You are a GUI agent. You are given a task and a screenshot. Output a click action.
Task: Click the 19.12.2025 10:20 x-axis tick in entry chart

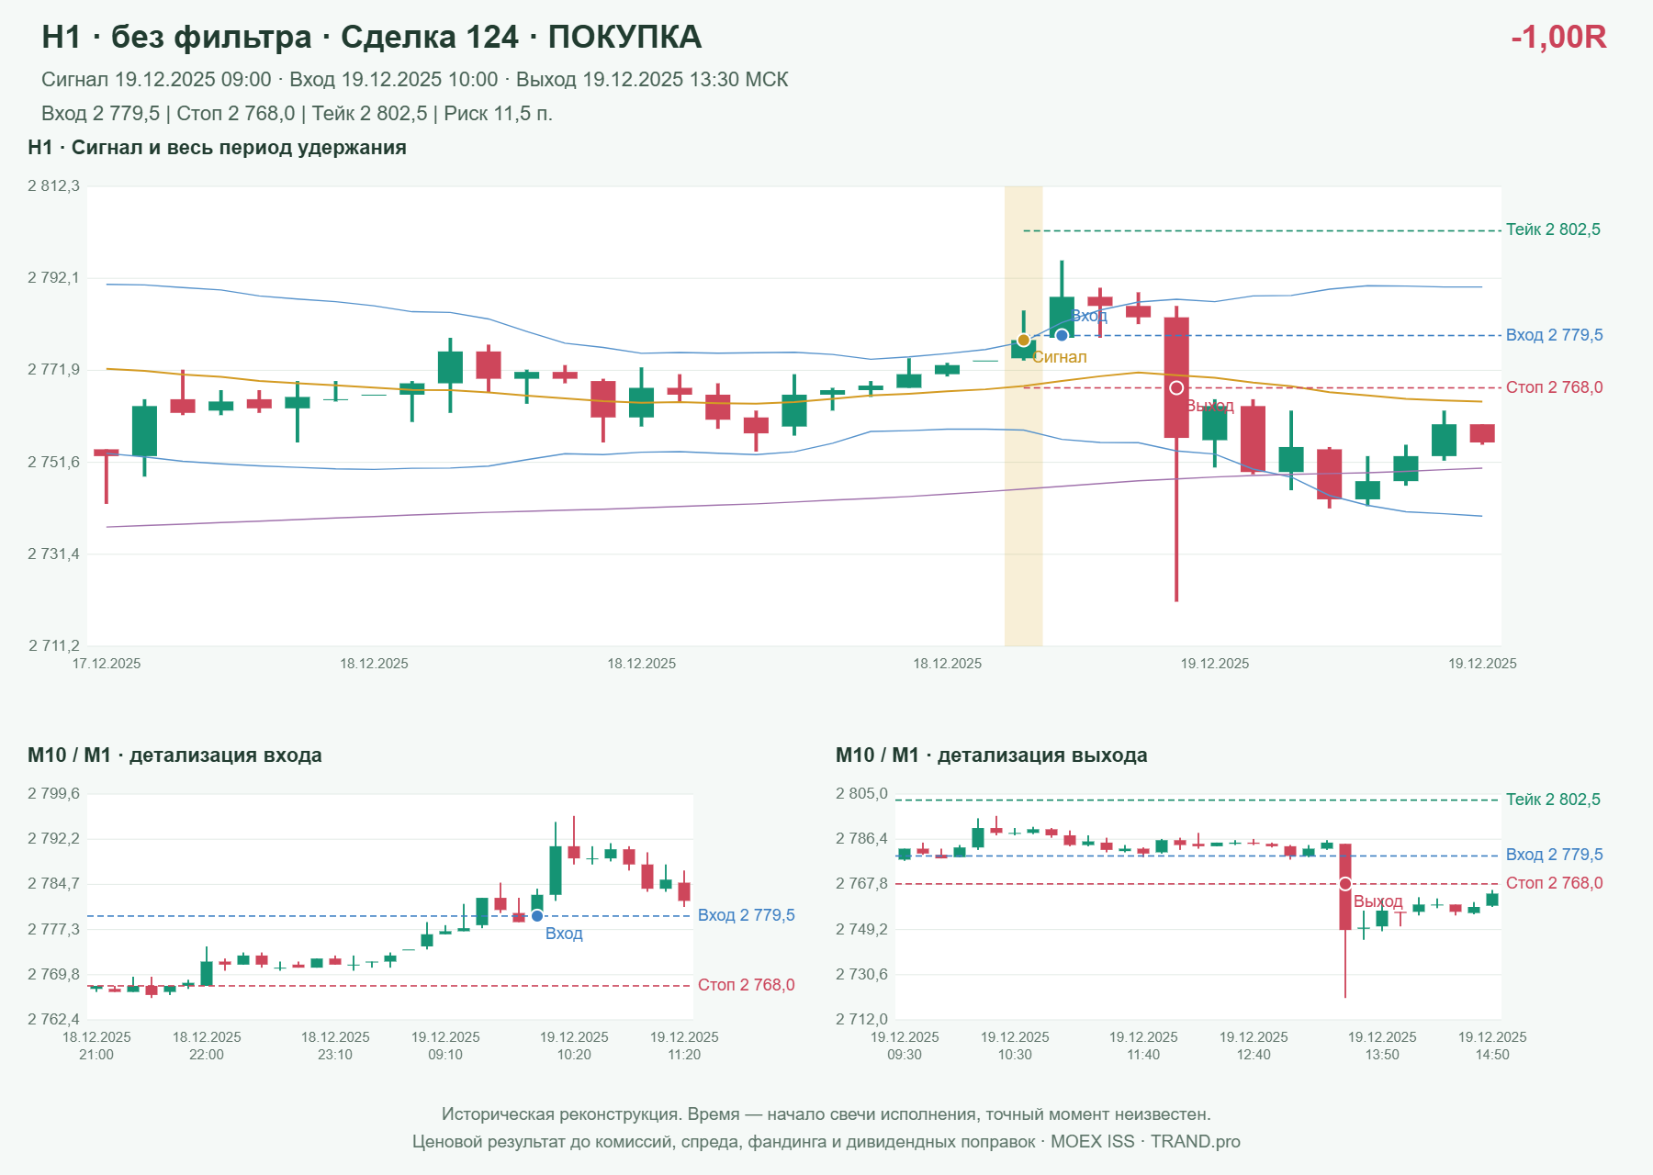coord(574,1046)
